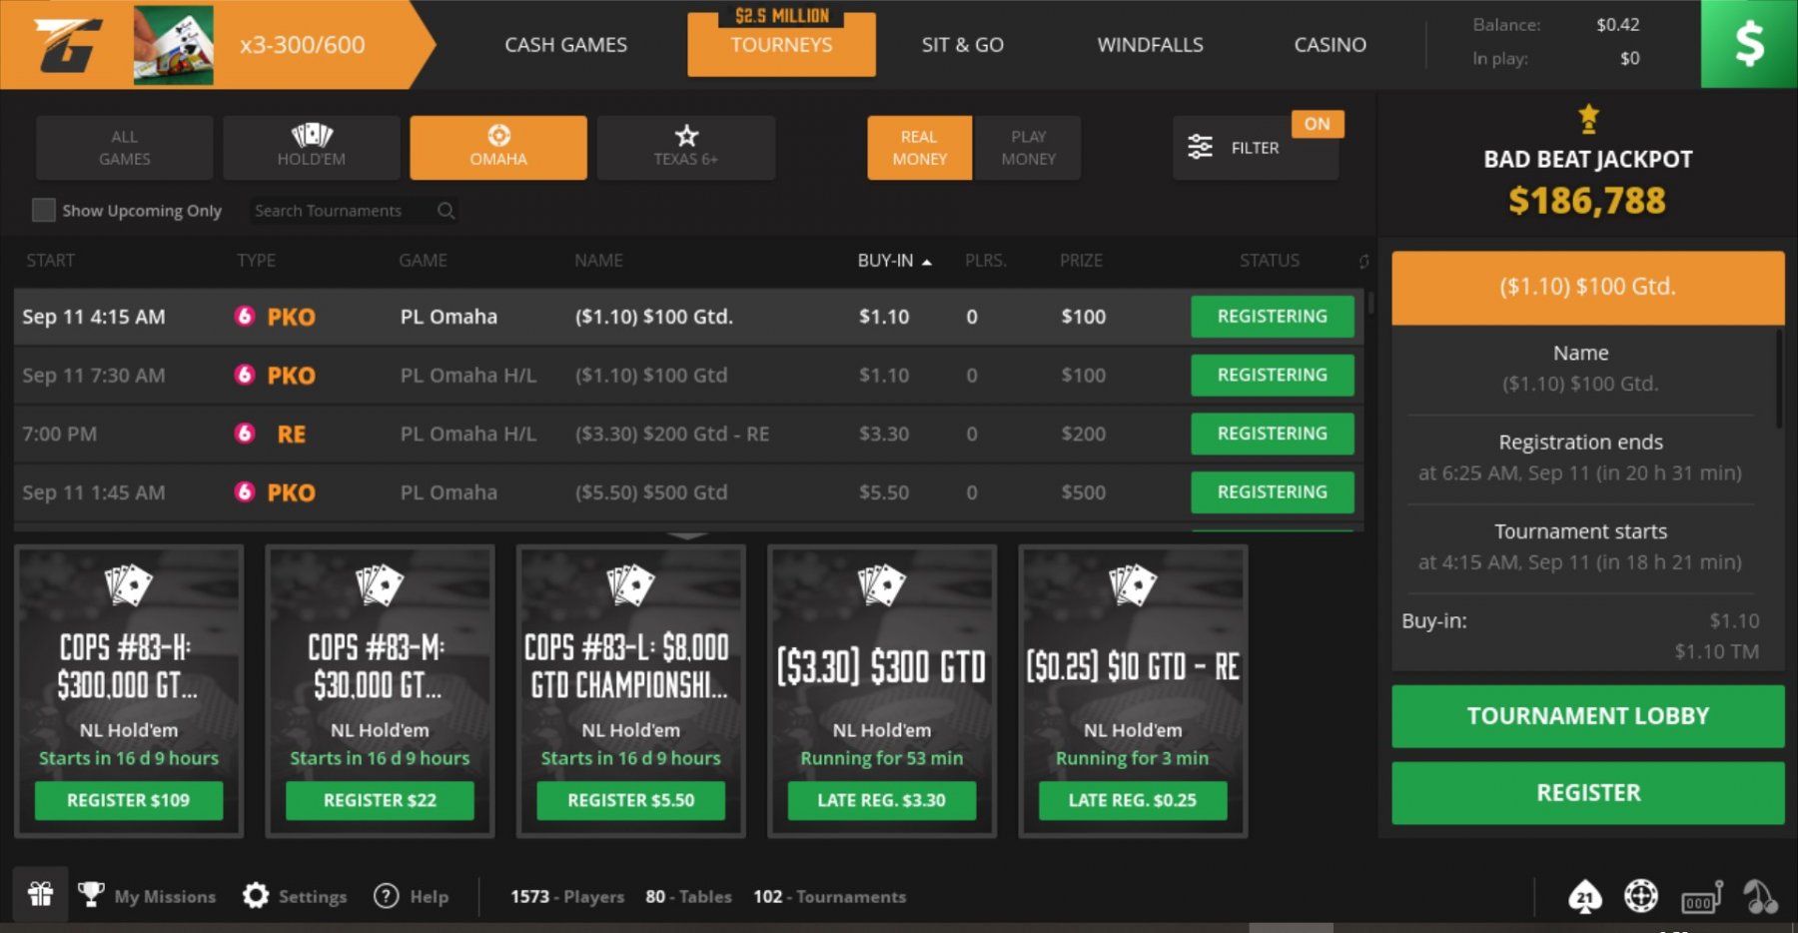Image resolution: width=1798 pixels, height=933 pixels.
Task: Switch to Cash Games tab
Action: pyautogui.click(x=565, y=45)
